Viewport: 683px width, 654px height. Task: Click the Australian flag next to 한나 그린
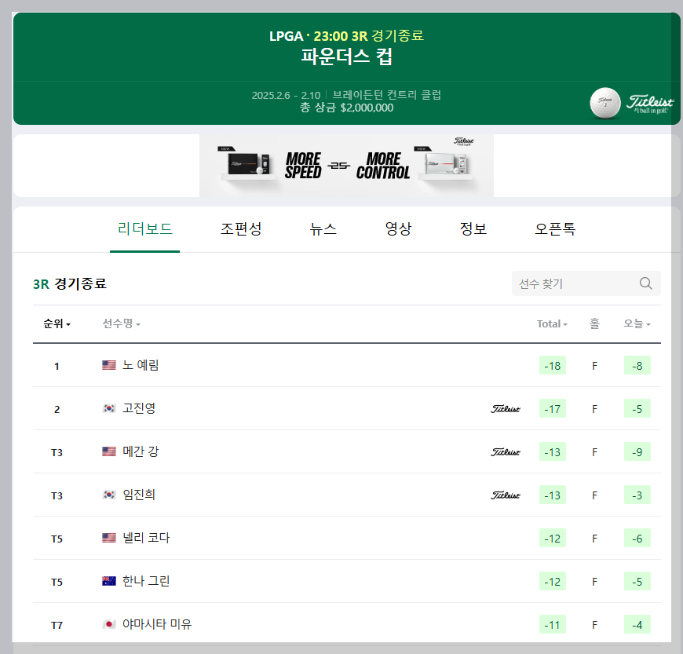[109, 581]
